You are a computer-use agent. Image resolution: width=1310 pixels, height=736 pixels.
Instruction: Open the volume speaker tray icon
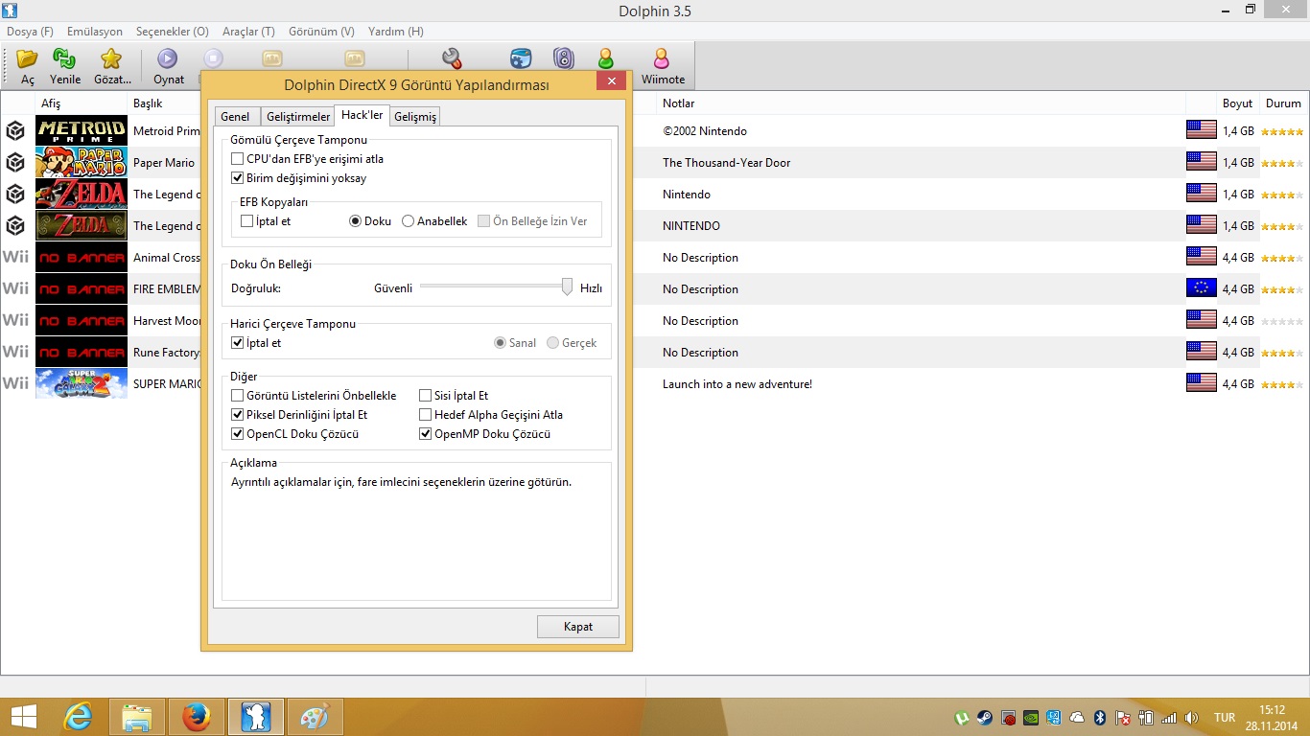coord(1192,718)
